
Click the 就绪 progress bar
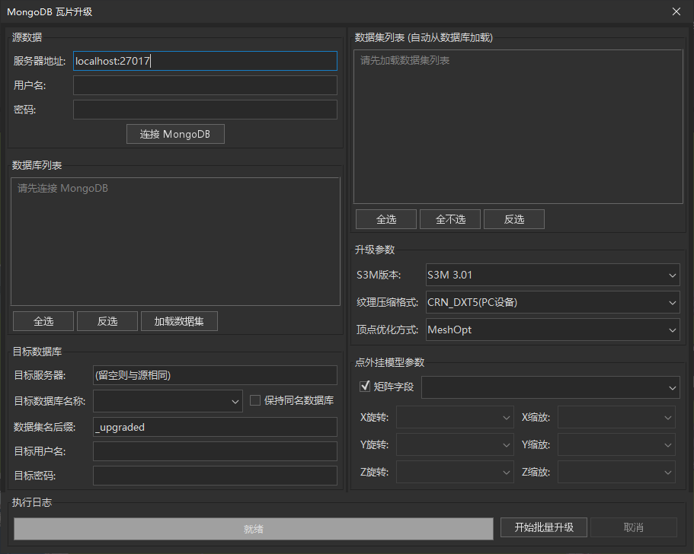(254, 529)
